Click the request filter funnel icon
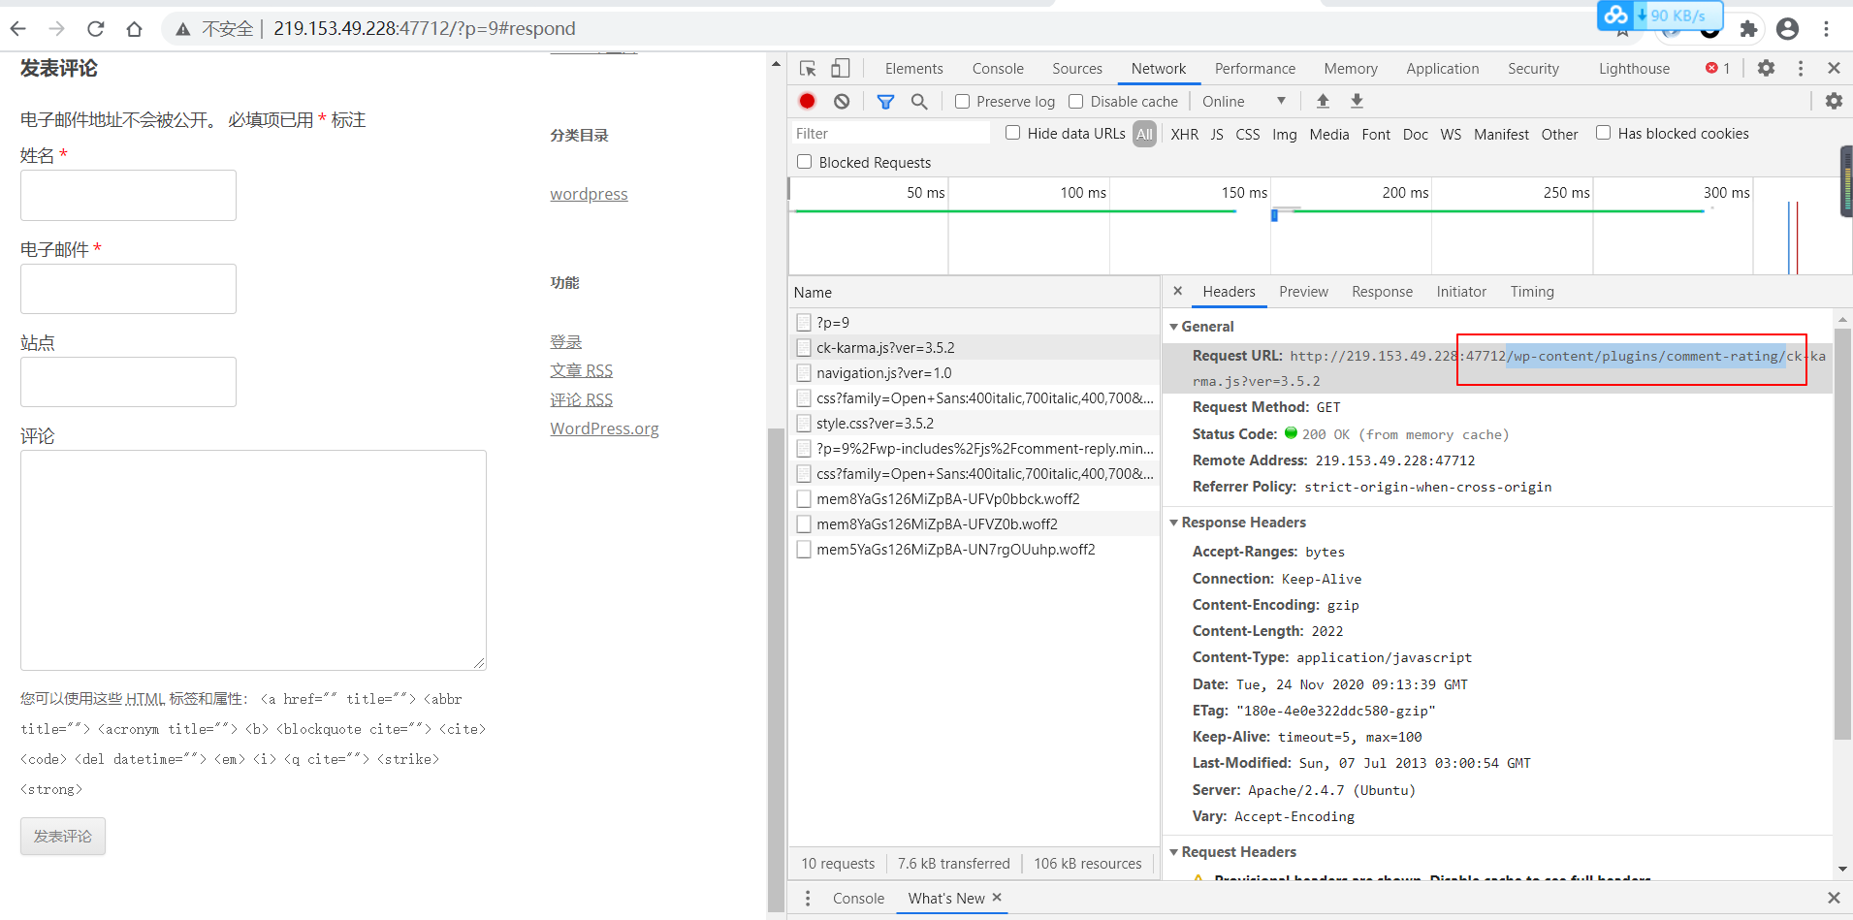The width and height of the screenshot is (1853, 920). (884, 101)
